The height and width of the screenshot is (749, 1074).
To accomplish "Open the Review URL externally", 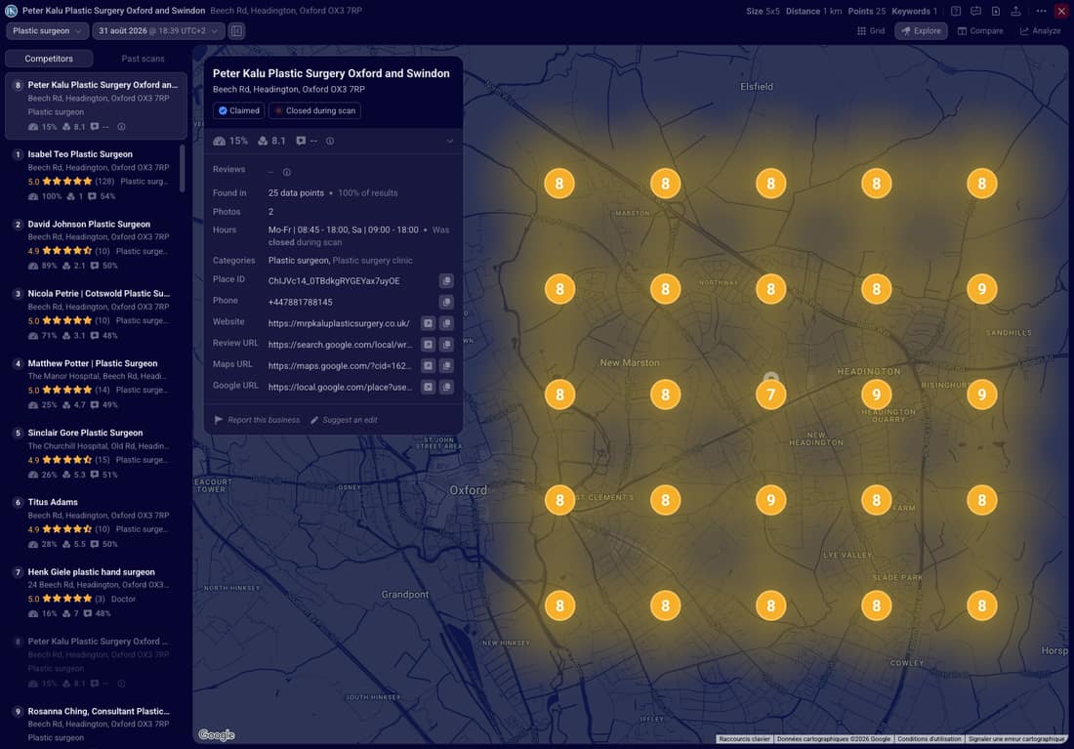I will click(428, 345).
